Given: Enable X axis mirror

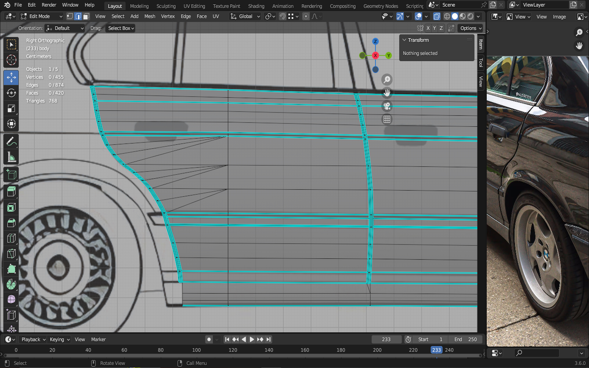Looking at the screenshot, I should (x=428, y=28).
